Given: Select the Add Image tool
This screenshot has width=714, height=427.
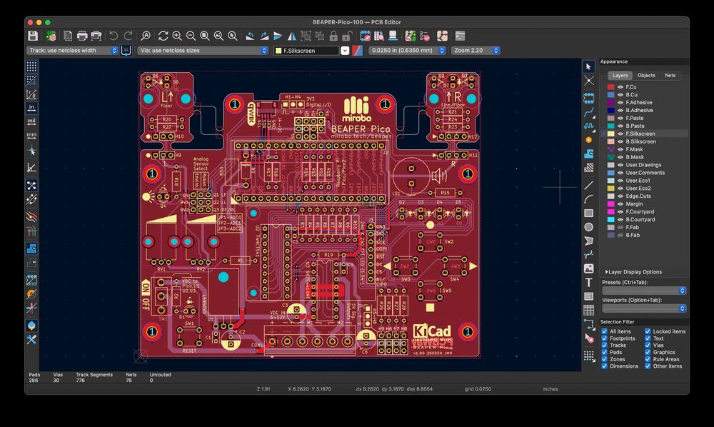Looking at the screenshot, I should click(x=589, y=268).
